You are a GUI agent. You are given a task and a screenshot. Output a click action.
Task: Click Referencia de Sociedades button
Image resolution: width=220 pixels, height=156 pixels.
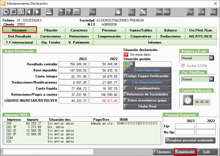(x=147, y=94)
